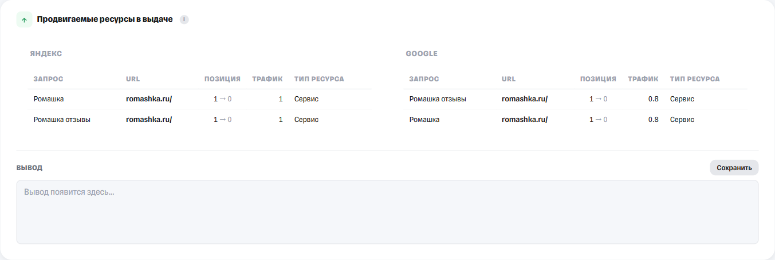Select the Yandex row for Ромашка отзывы
The image size is (775, 260).
199,120
